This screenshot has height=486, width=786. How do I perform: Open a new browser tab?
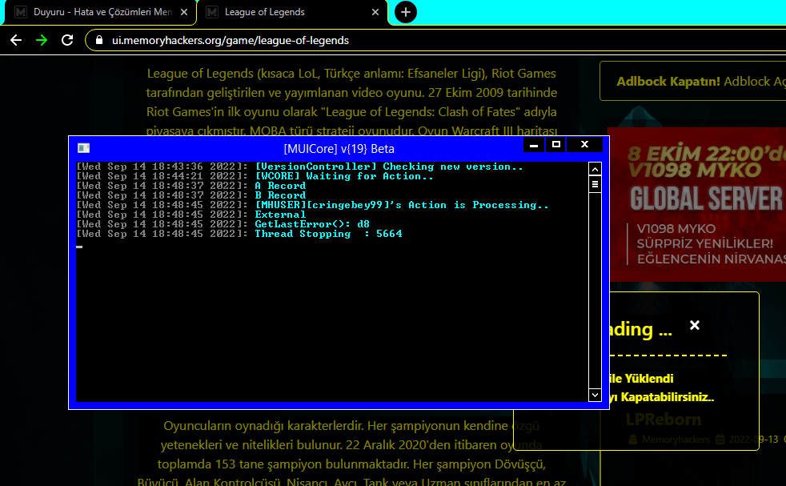tap(406, 12)
